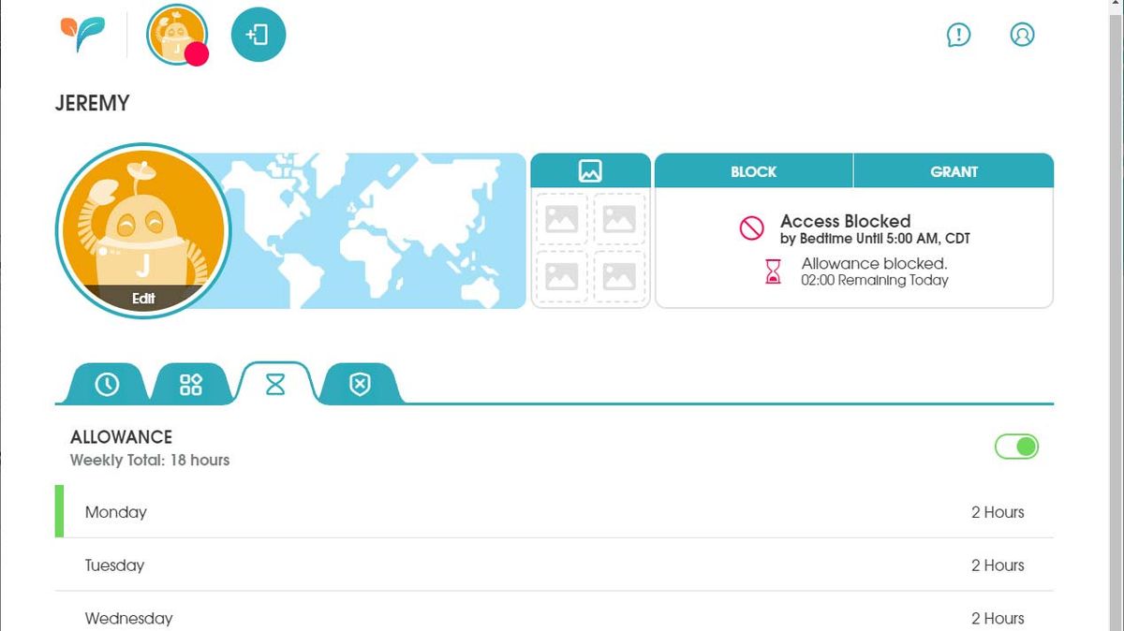Screen dimensions: 1124x631
Task: Open the Allowance hourglass tab
Action: click(x=274, y=383)
